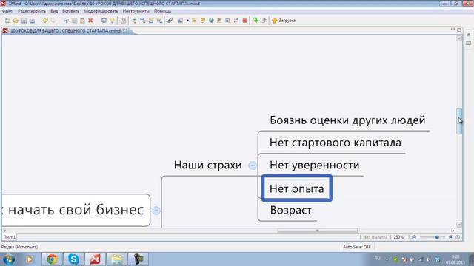The image size is (474, 266).
Task: Click the RU language indicator
Action: click(377, 259)
